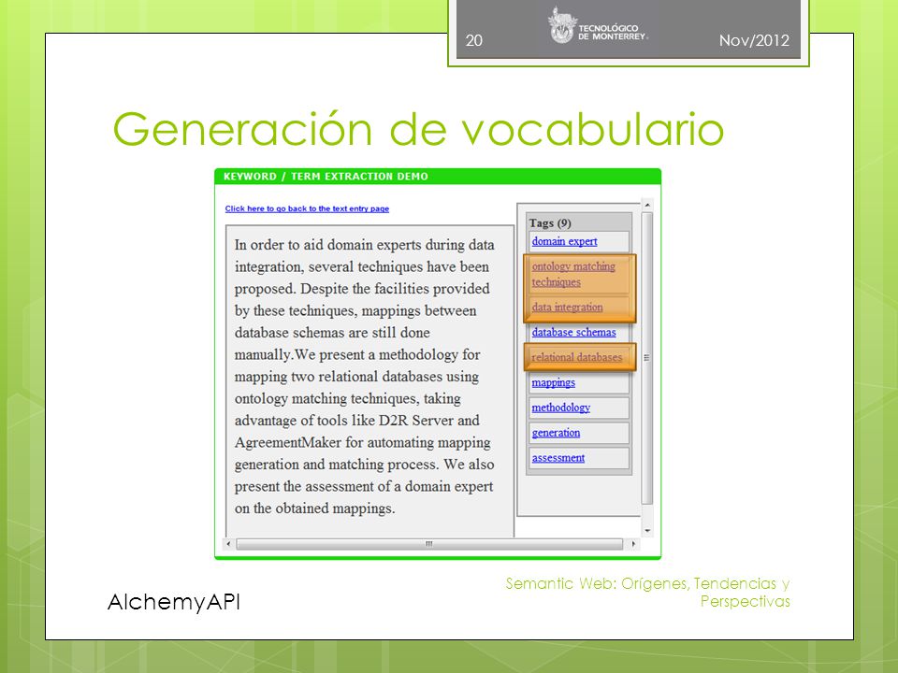
Task: Open the 'ontology matching techniques' tag
Action: click(x=573, y=274)
